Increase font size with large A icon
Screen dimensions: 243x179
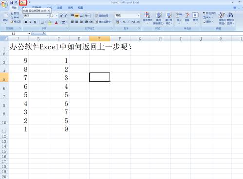pos(61,16)
